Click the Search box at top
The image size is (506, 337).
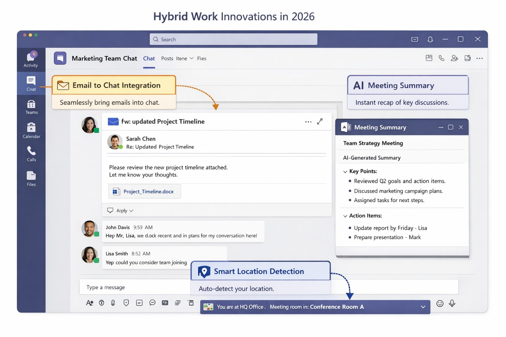[x=233, y=39]
